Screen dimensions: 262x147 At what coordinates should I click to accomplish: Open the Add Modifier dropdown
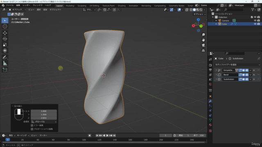tap(237, 65)
